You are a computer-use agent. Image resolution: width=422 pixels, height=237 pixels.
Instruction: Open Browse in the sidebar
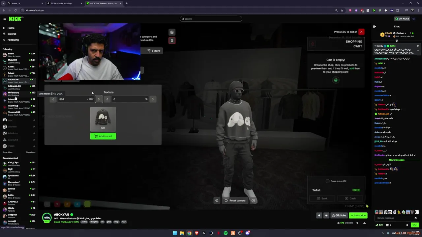coord(12,34)
